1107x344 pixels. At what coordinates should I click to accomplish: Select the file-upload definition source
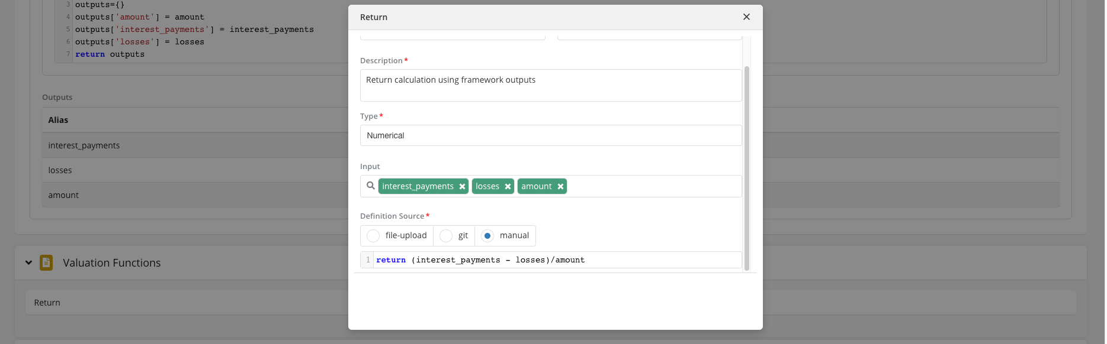point(373,236)
